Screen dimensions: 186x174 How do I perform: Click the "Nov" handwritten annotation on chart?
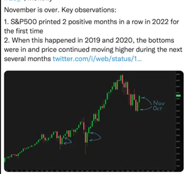tap(159, 103)
